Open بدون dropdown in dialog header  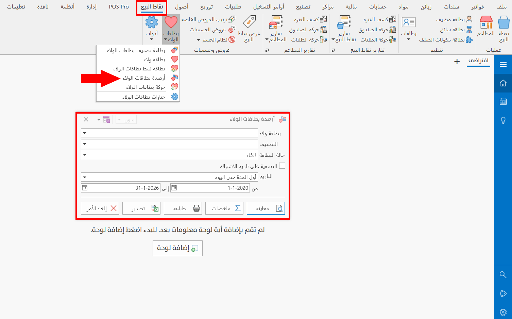pos(126,119)
